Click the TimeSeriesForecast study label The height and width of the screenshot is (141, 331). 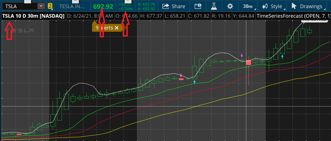click(293, 16)
